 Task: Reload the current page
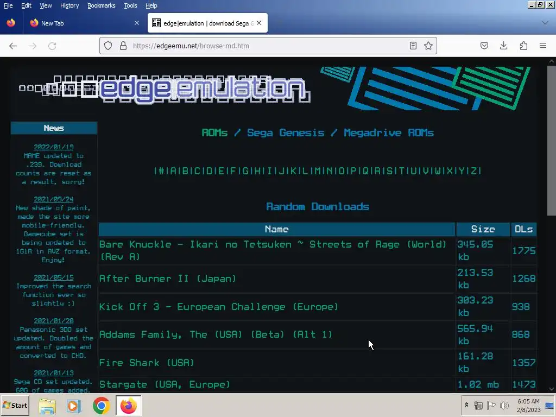(x=52, y=46)
